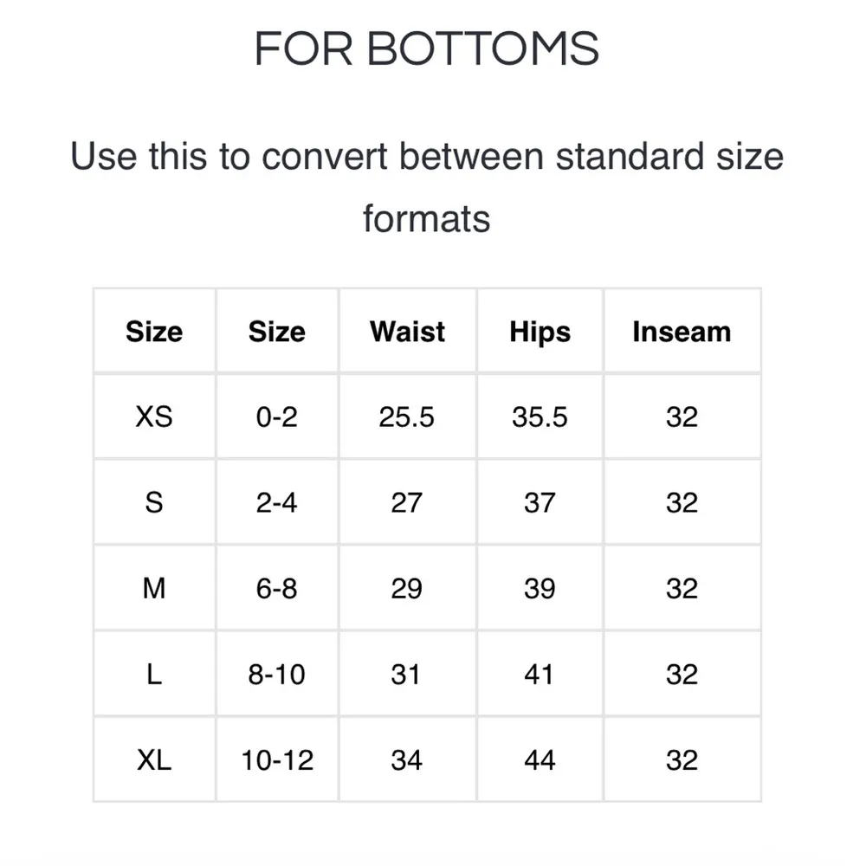Select the 0-2 numeric size cell

[x=276, y=417]
